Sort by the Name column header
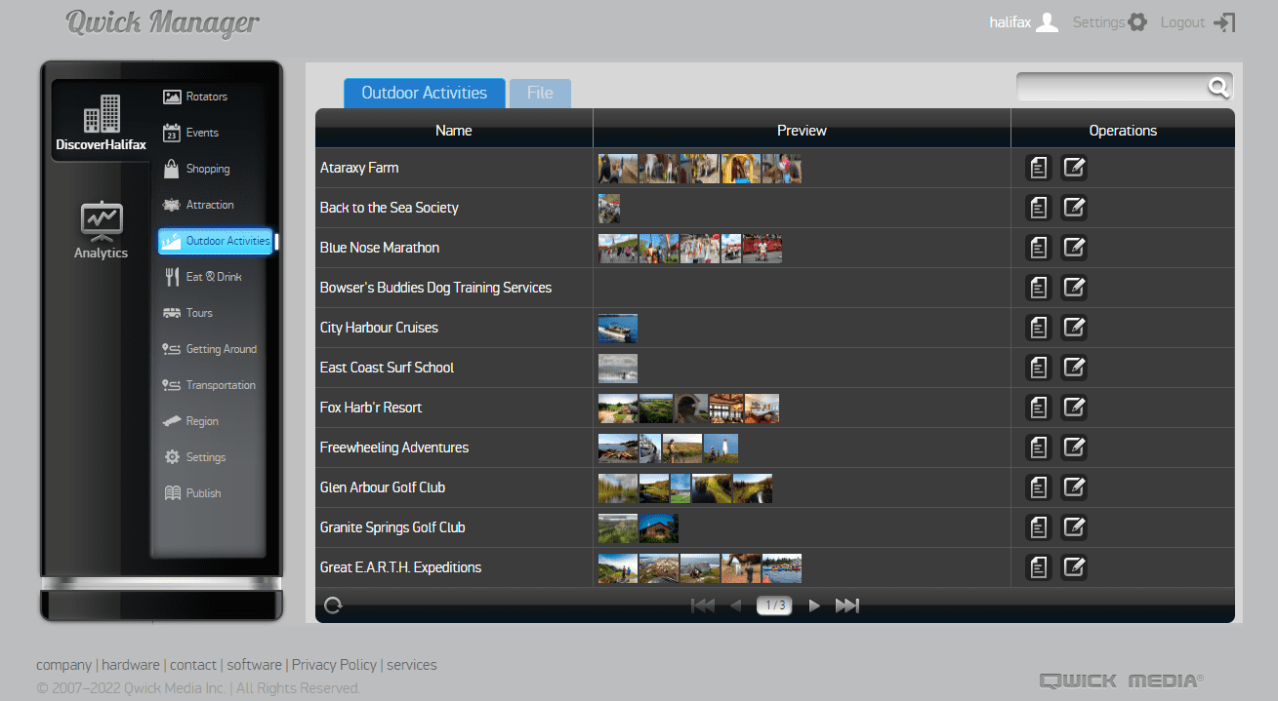Image resolution: width=1278 pixels, height=701 pixels. coord(454,130)
